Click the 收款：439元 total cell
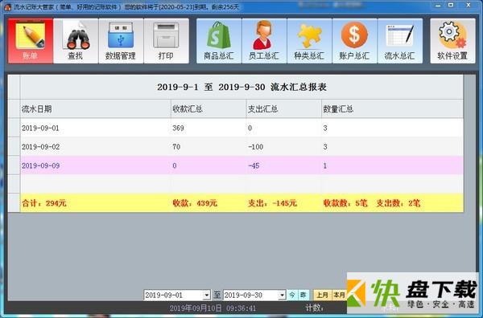The image size is (483, 318). tap(208, 203)
